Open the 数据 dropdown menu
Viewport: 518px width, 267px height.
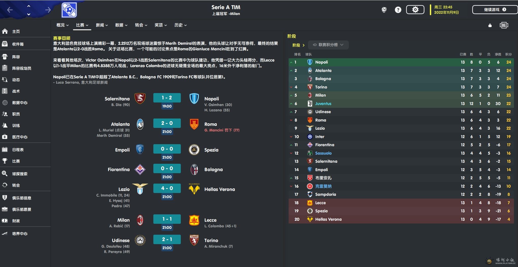(121, 25)
